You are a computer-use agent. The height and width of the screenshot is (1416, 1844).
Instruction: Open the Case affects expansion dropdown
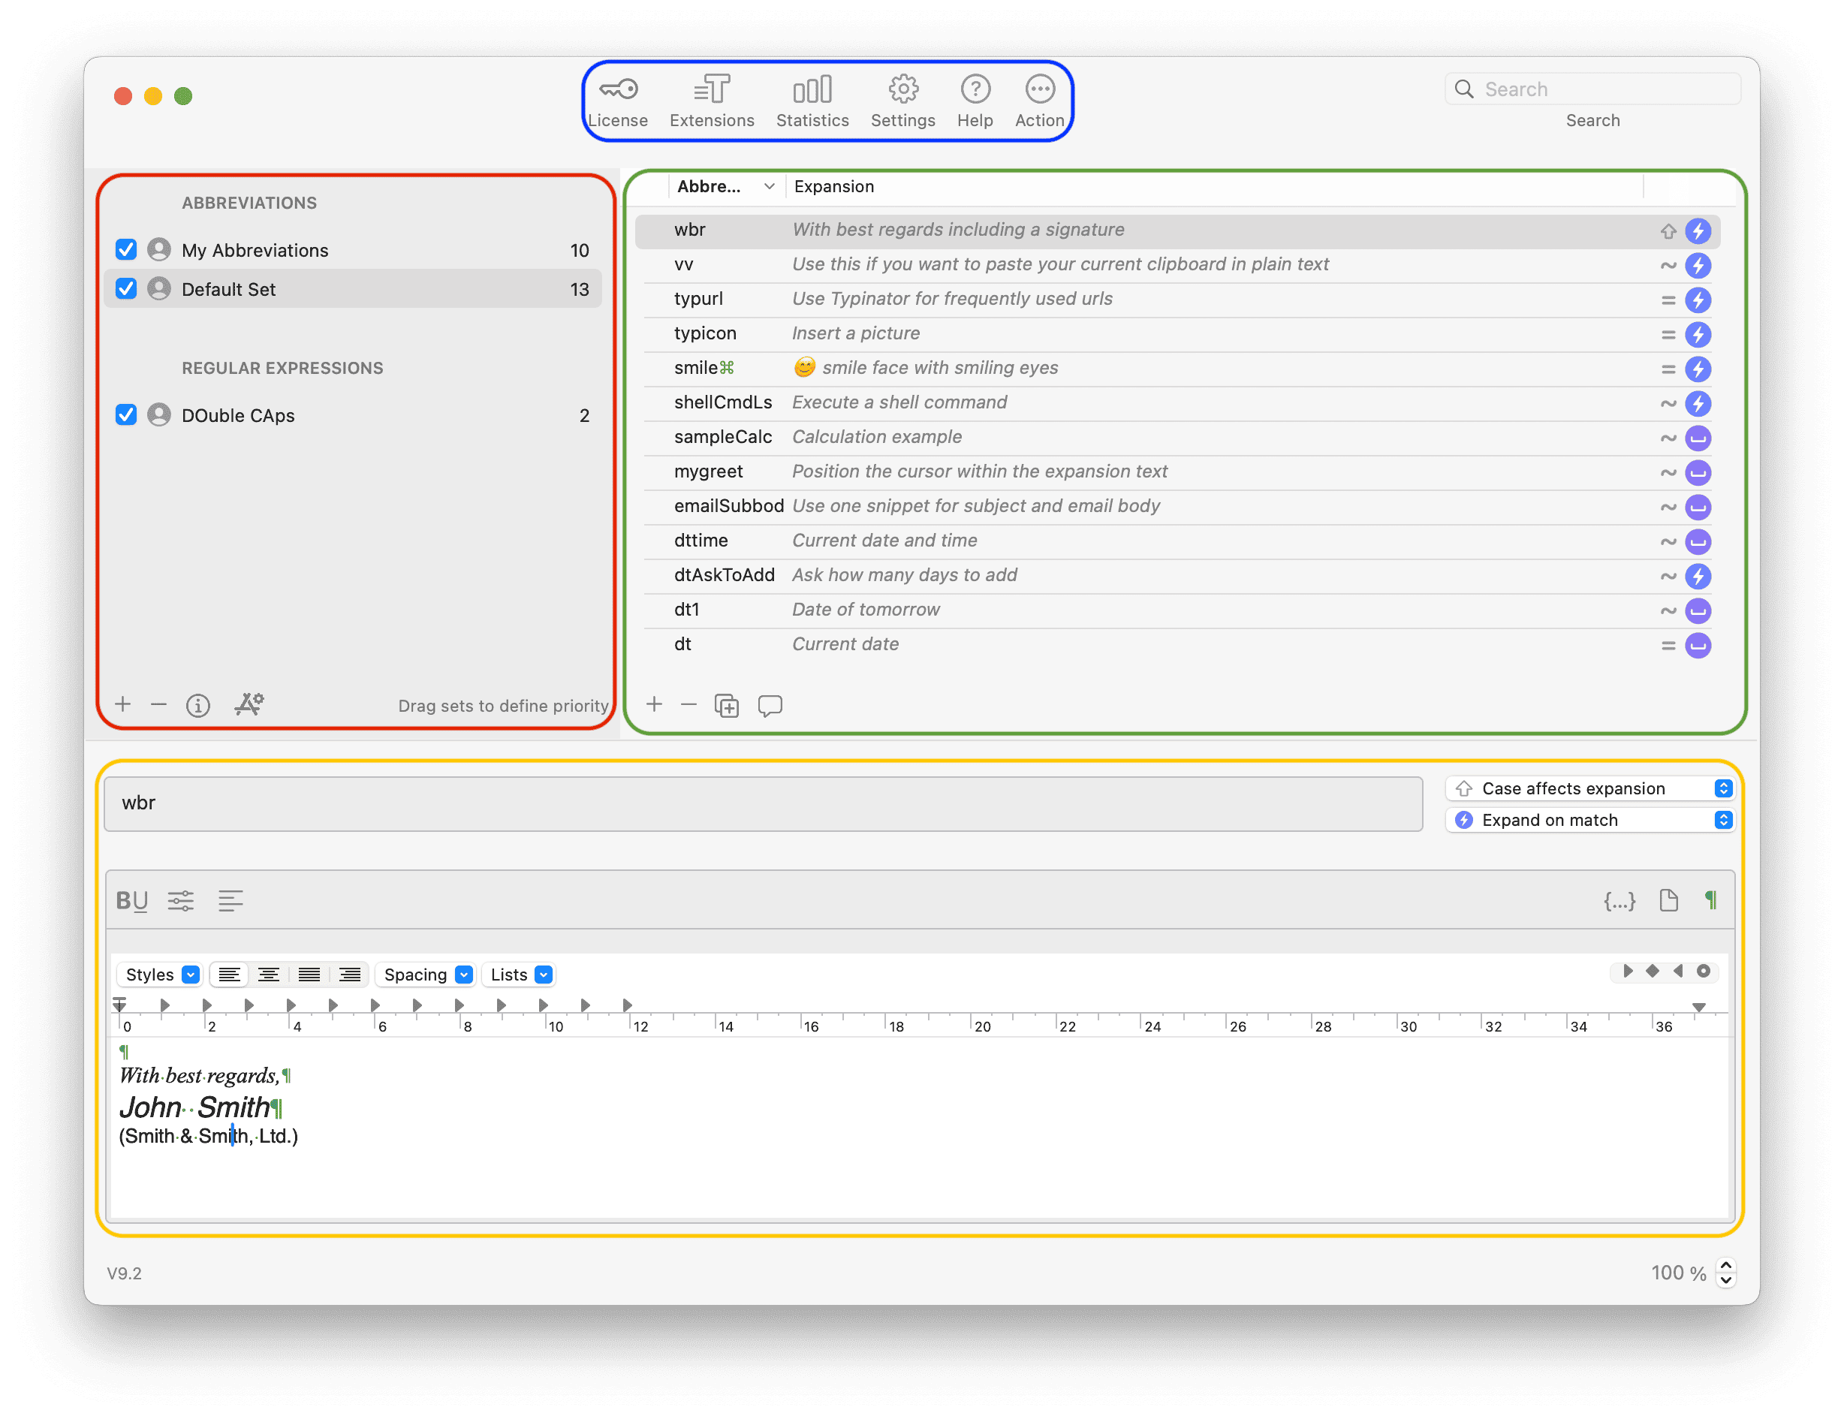click(x=1723, y=788)
